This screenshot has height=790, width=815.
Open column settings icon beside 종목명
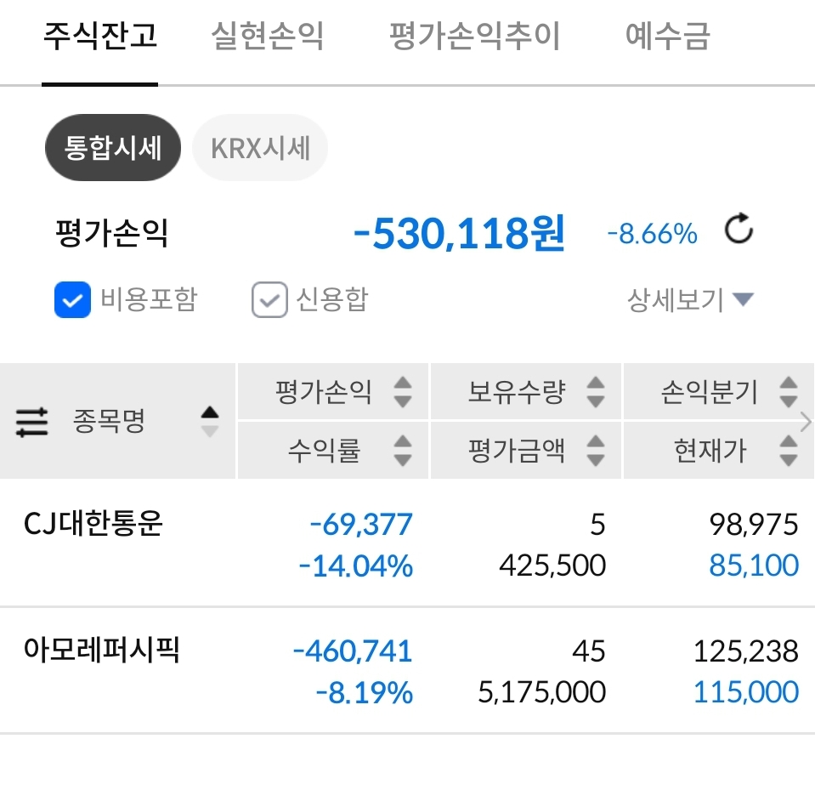31,422
